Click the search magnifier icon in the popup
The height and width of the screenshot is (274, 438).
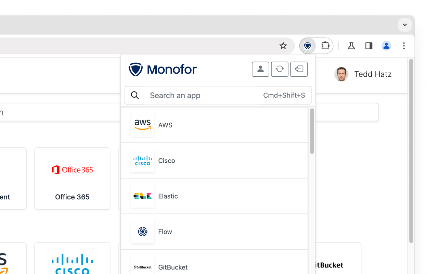click(x=135, y=95)
